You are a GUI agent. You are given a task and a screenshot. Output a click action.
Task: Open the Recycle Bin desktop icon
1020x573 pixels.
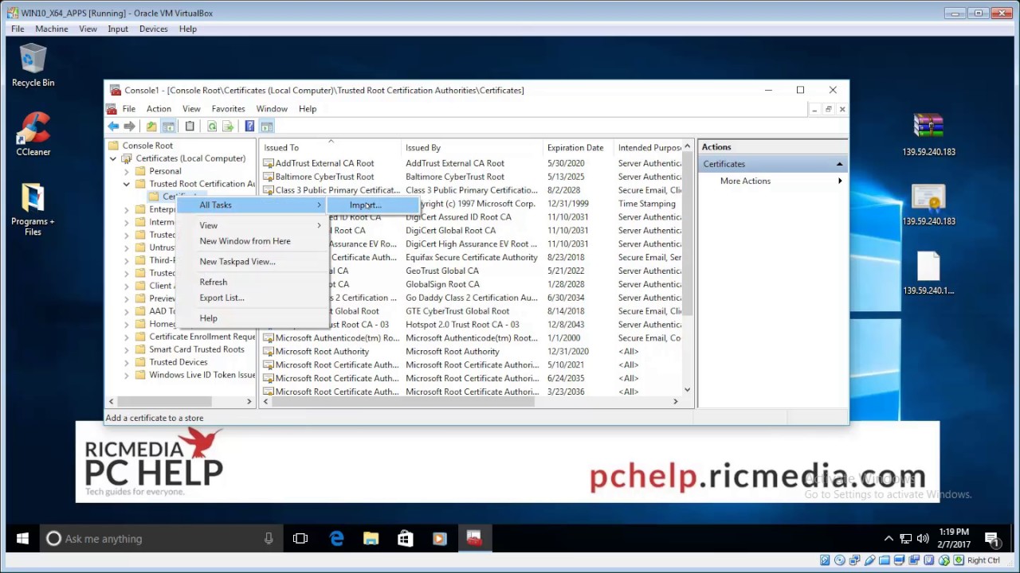pyautogui.click(x=33, y=65)
